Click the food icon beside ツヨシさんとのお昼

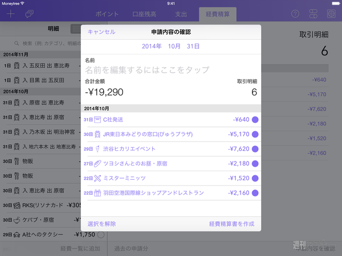point(97,163)
